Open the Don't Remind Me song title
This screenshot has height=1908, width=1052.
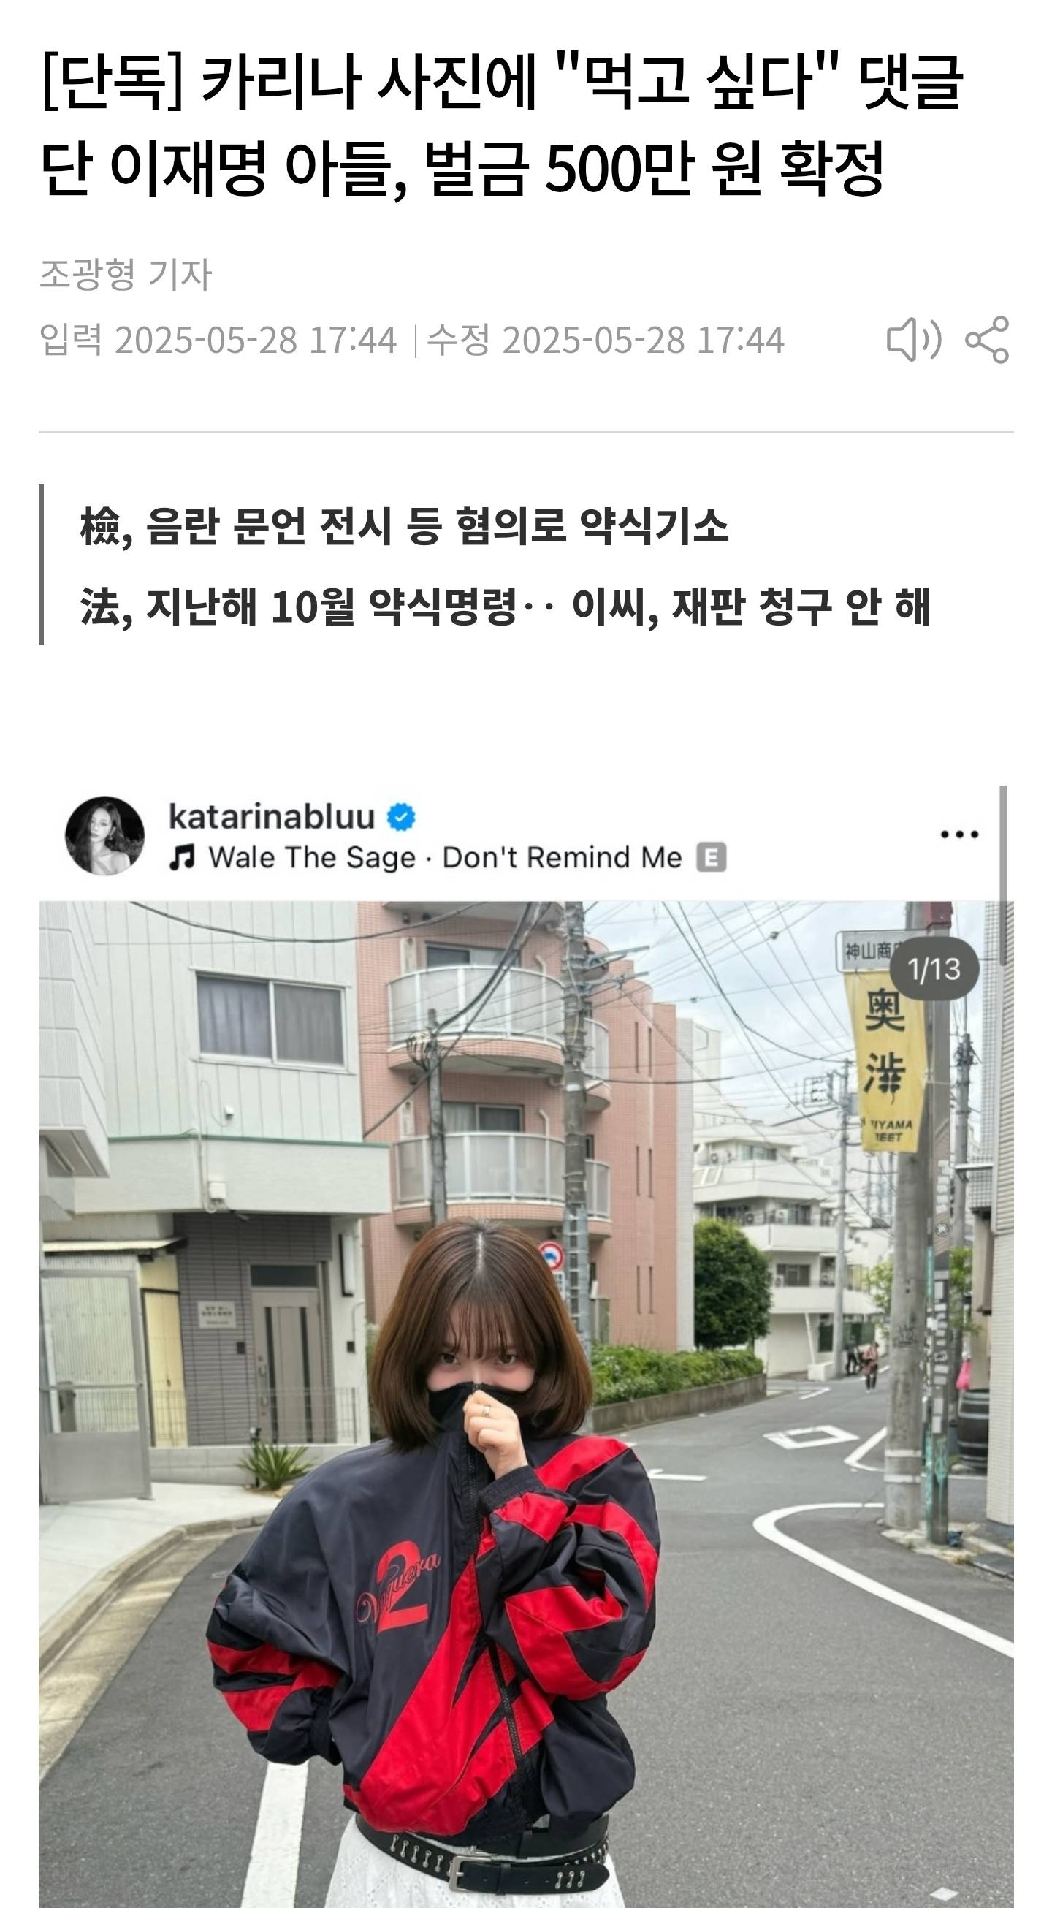[x=562, y=858]
